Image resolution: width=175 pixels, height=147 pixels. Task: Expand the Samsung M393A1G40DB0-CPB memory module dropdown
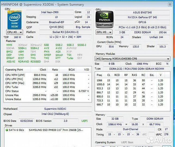tap(133, 59)
